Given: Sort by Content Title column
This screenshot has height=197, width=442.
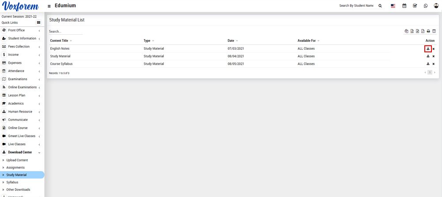Looking at the screenshot, I should click(x=59, y=41).
